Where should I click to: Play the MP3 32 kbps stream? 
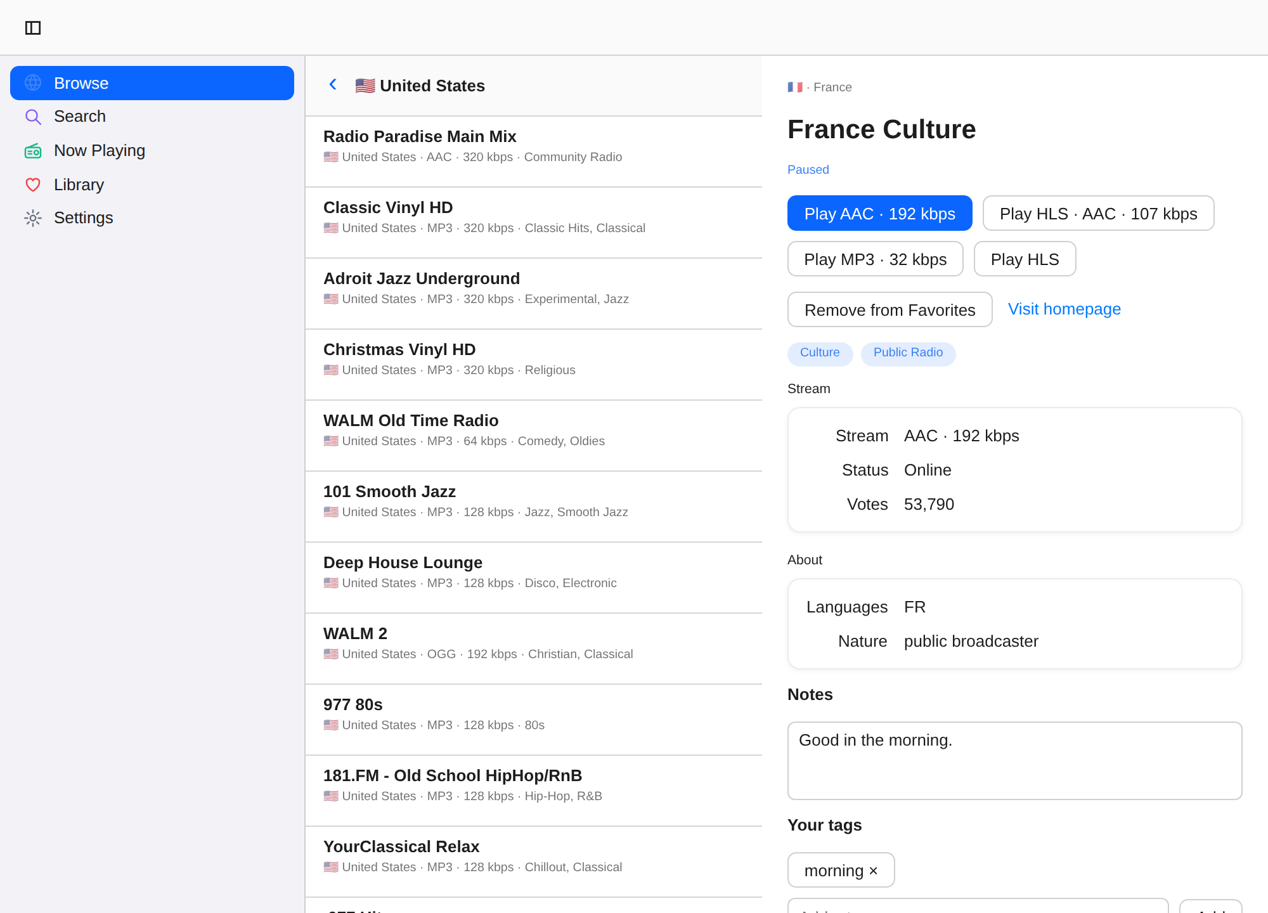(x=876, y=259)
